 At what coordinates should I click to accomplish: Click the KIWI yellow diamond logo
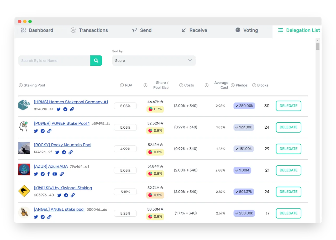point(24,191)
